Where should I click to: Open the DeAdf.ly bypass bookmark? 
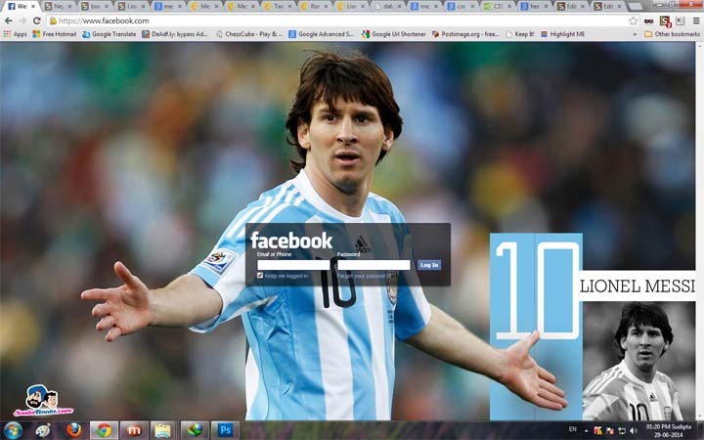point(175,34)
